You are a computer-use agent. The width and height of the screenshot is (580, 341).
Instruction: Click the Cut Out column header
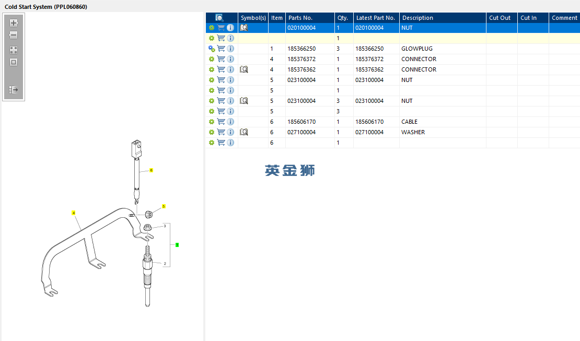(502, 18)
